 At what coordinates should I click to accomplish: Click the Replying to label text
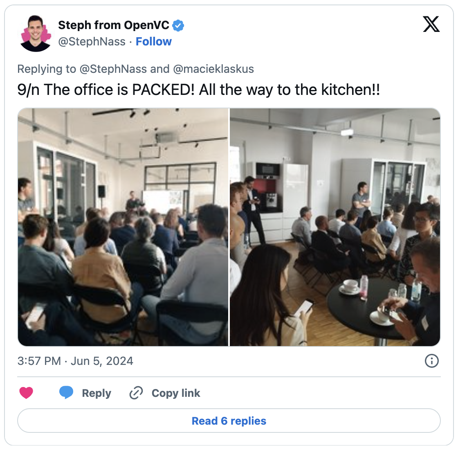click(47, 69)
